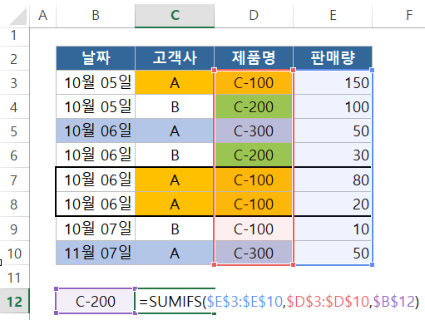Select row 9 header
This screenshot has width=425, height=320.
pos(14,229)
